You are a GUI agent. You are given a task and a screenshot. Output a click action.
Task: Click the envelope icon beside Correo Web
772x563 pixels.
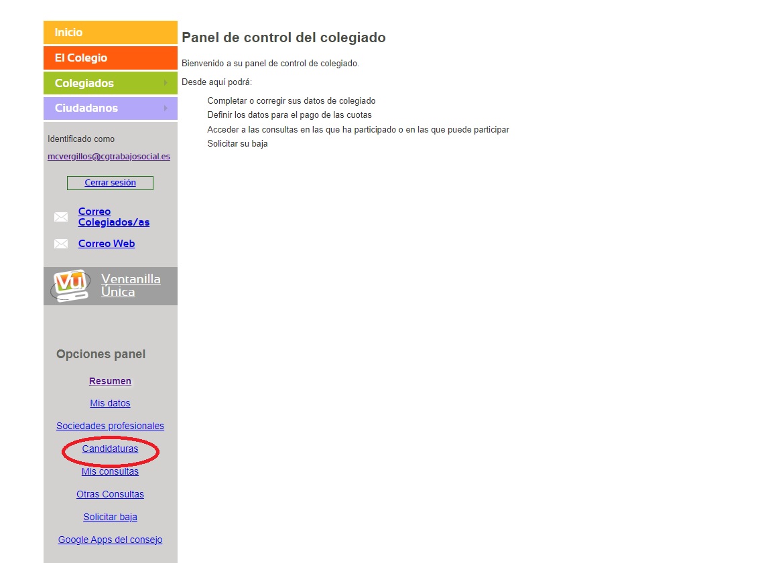[x=61, y=244]
